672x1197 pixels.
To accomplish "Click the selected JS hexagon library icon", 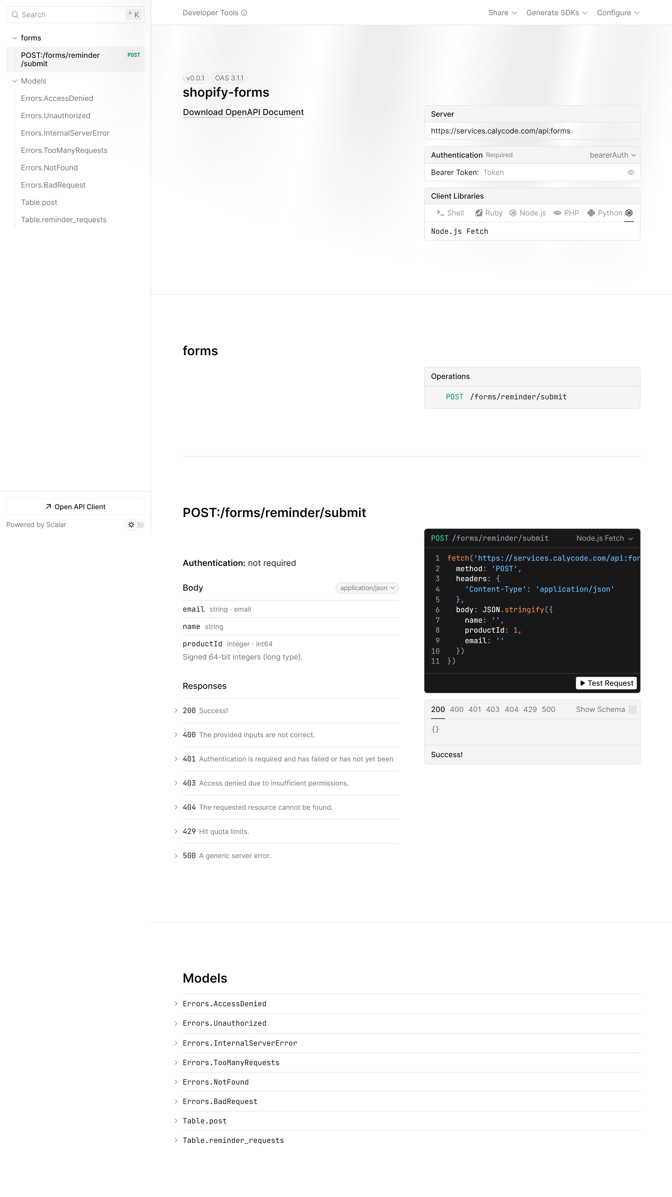I will (629, 213).
